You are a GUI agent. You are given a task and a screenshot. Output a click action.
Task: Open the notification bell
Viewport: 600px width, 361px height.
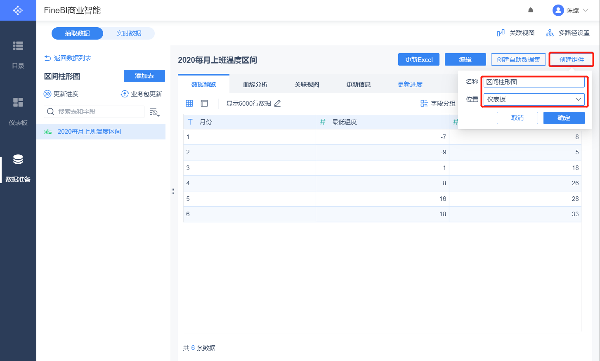click(x=531, y=10)
